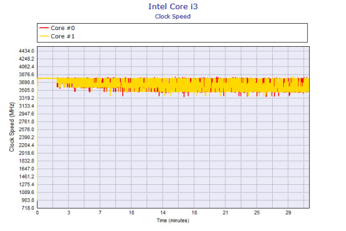Click the 903.8 y-axis value
Viewport: 346px width, 231px height.
pyautogui.click(x=28, y=200)
